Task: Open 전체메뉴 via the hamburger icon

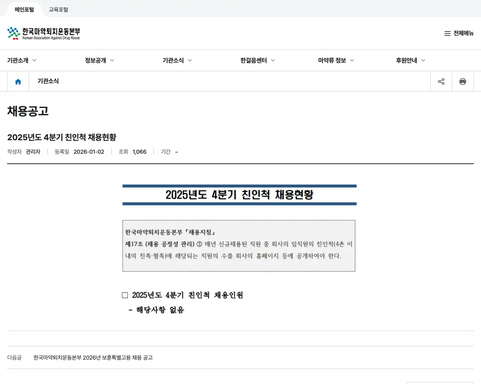Action: (448, 33)
